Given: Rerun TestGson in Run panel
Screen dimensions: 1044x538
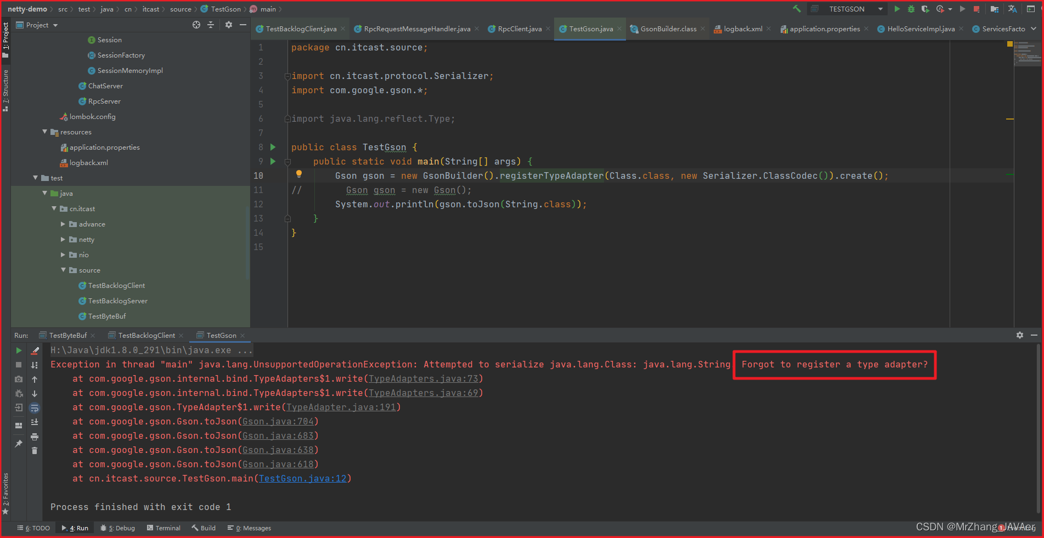Looking at the screenshot, I should (x=19, y=350).
